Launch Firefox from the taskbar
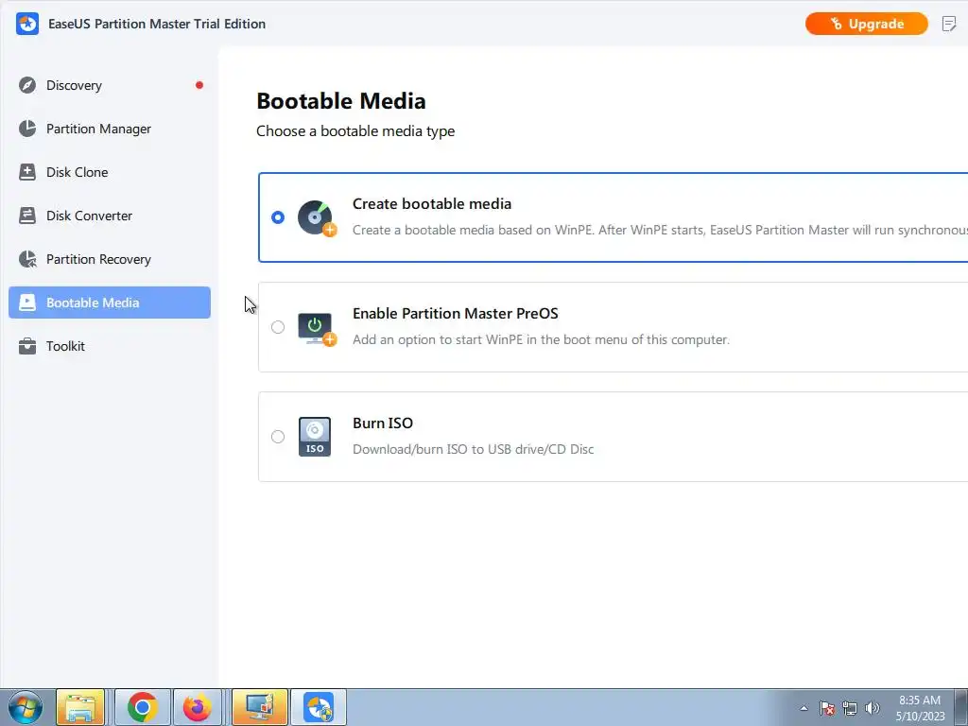This screenshot has height=726, width=968. pyautogui.click(x=198, y=707)
